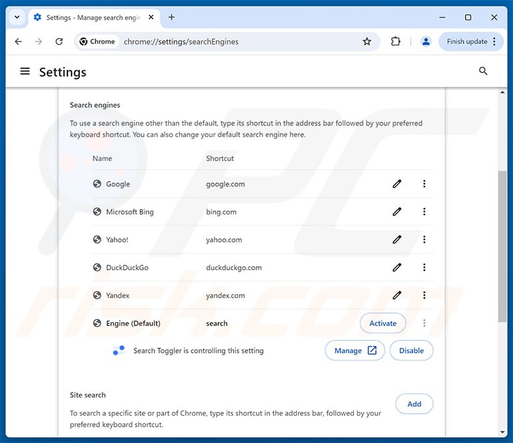513x443 pixels.
Task: Edit the Yandex search engine
Action: click(x=397, y=295)
